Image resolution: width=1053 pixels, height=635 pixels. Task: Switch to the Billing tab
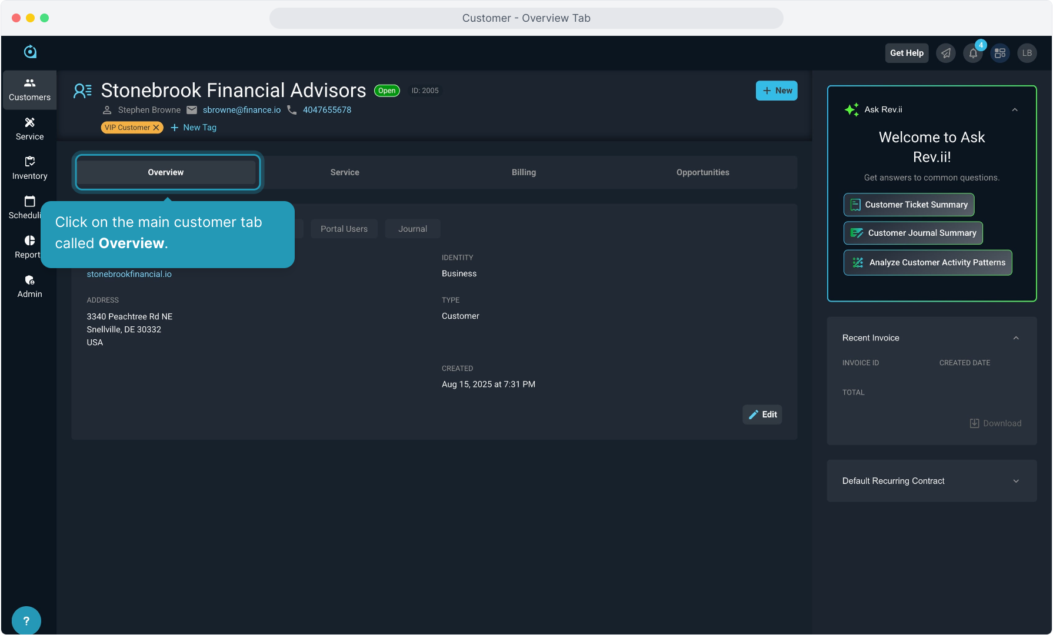point(524,172)
